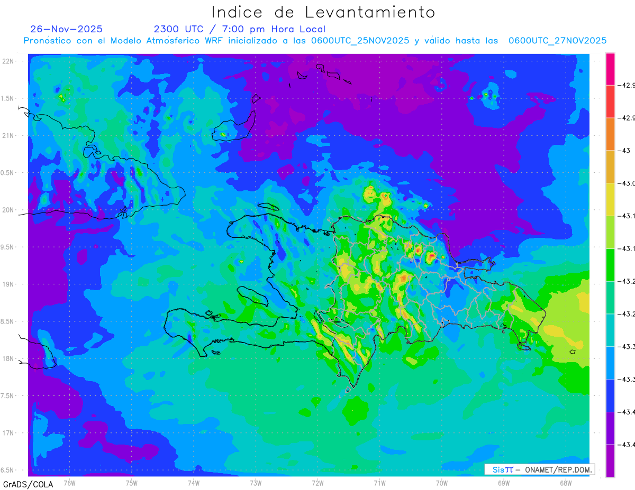Click the light blue legend swatch
Viewport: 635px width, 490px height.
[610, 363]
